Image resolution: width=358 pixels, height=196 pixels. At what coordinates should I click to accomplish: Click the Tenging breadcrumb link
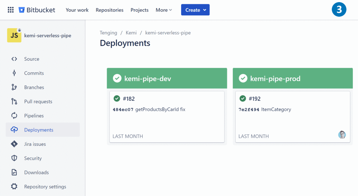click(x=108, y=33)
